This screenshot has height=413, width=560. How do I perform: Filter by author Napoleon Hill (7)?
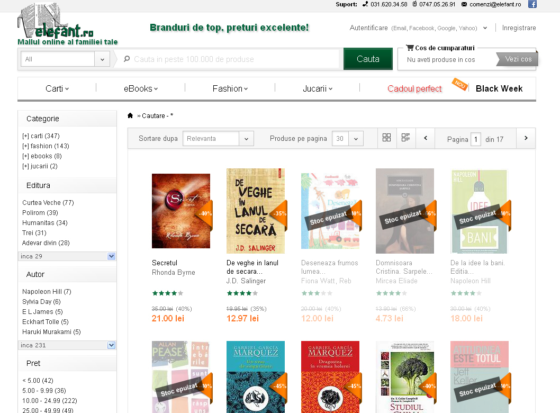tap(47, 292)
